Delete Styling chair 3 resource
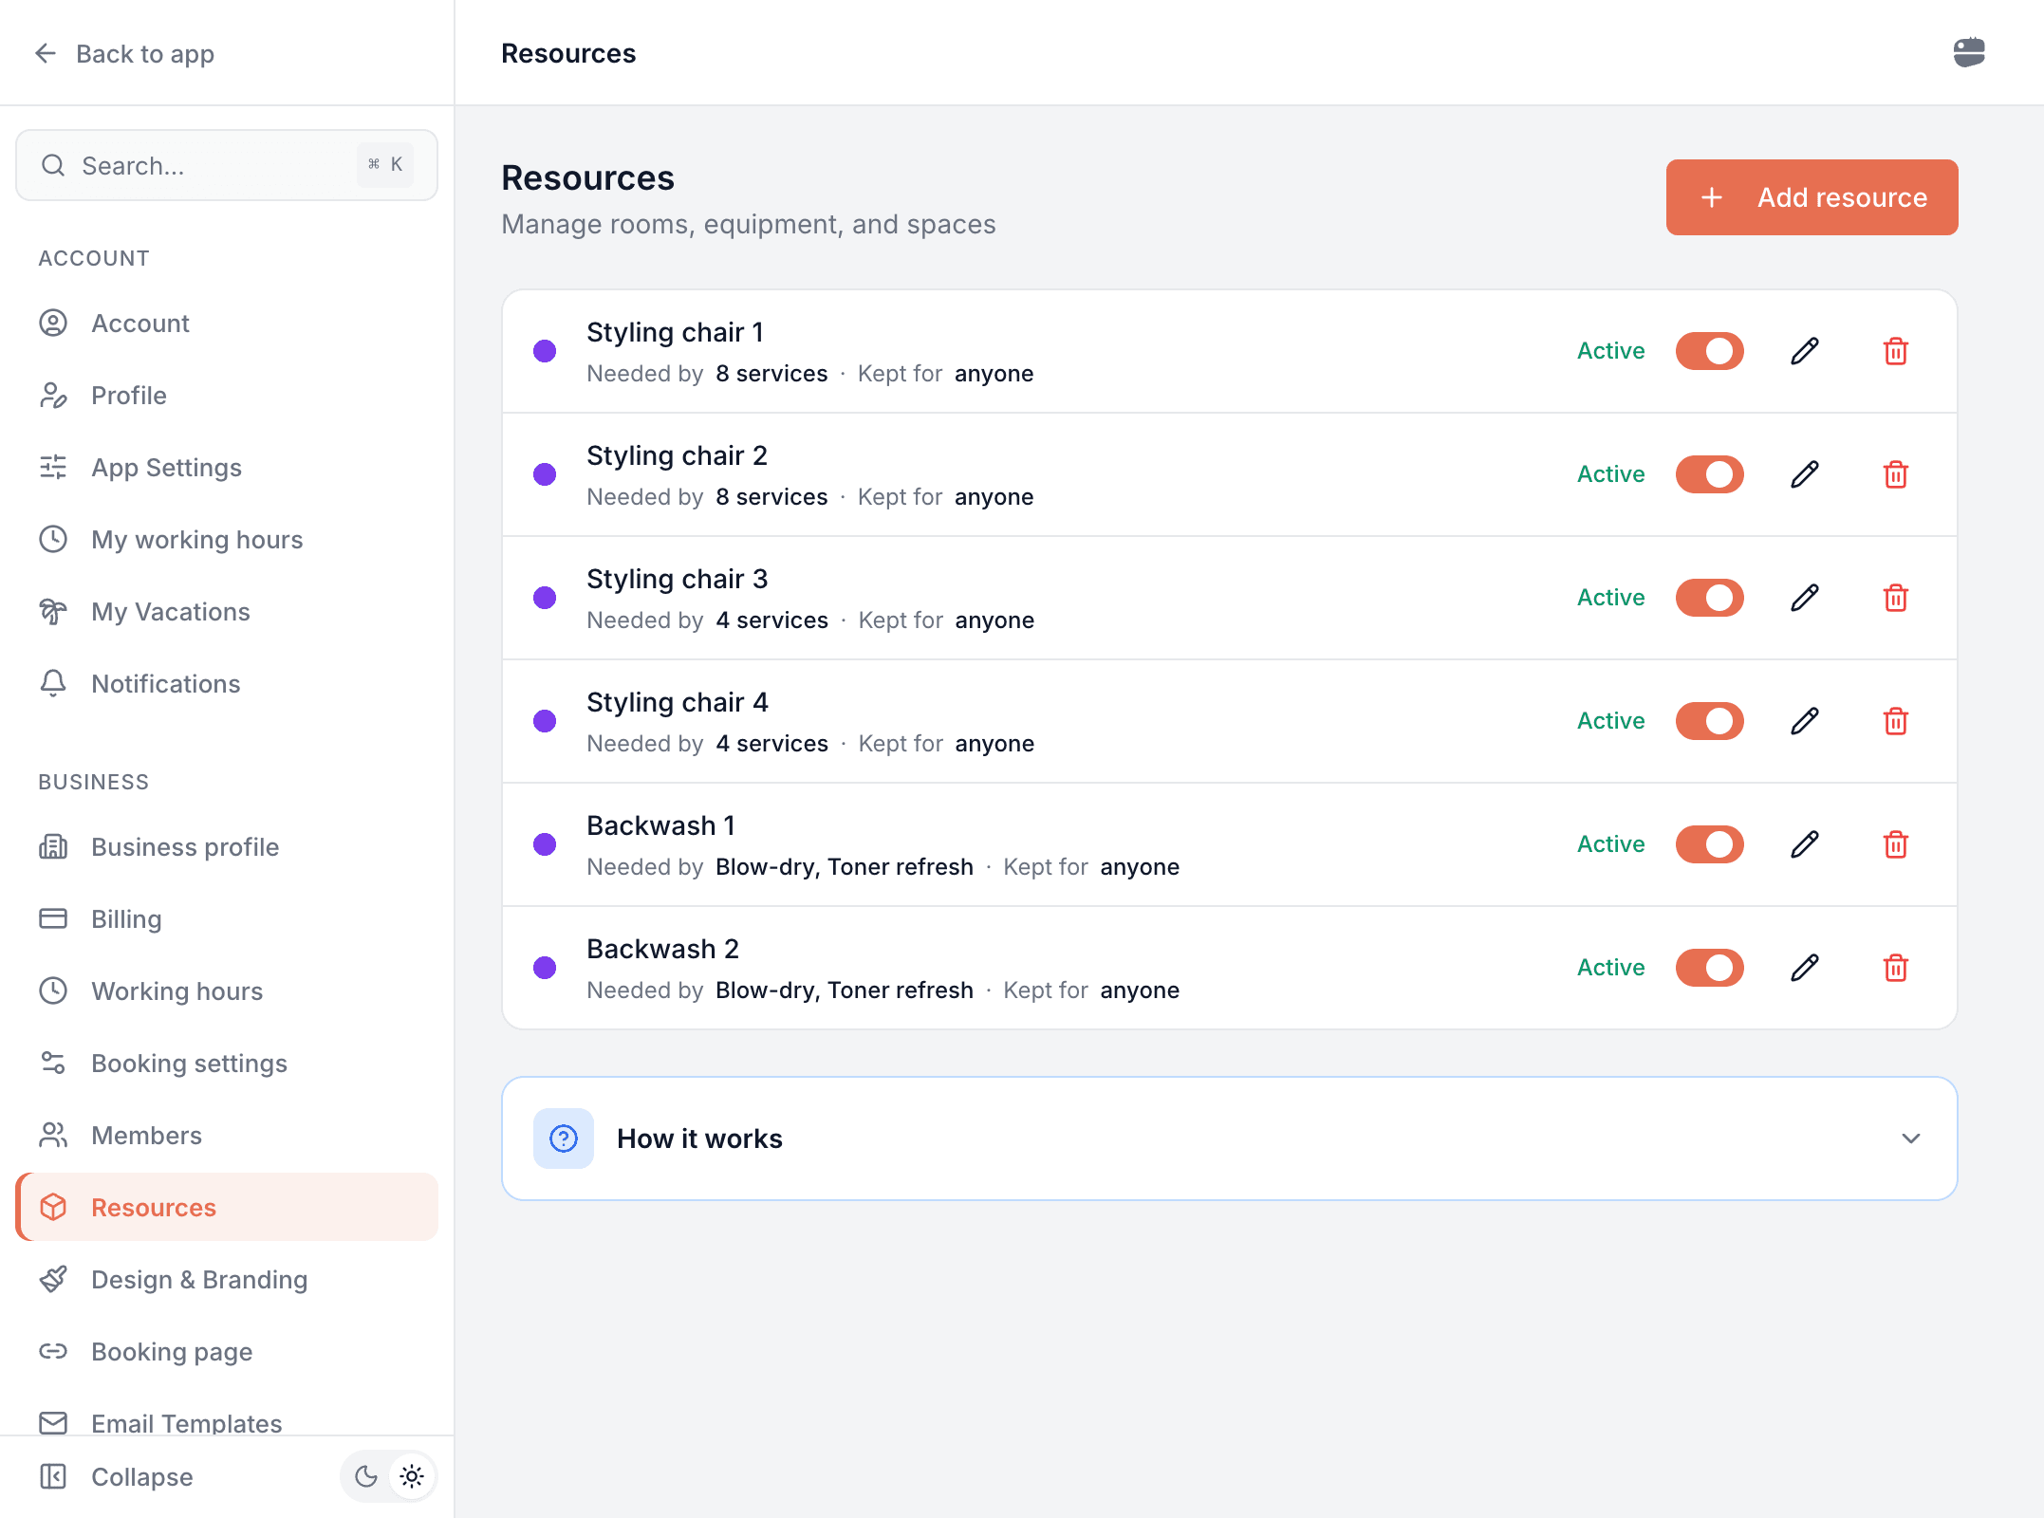The image size is (2044, 1518). pos(1896,598)
